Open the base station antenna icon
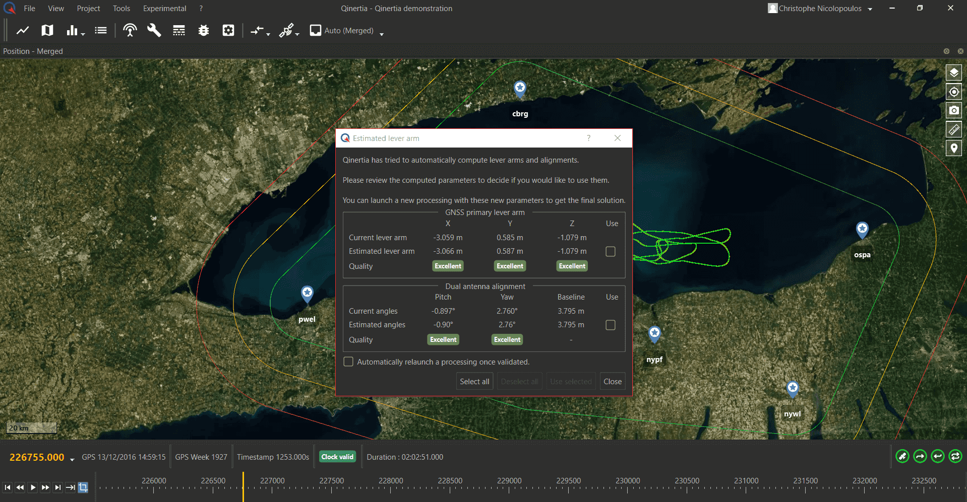 (130, 31)
